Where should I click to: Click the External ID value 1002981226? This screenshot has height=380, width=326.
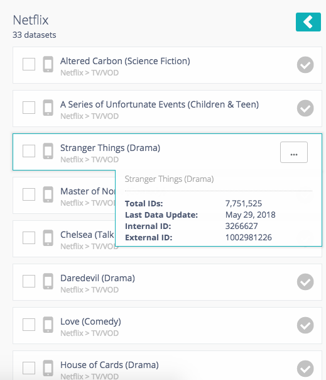pyautogui.click(x=249, y=238)
